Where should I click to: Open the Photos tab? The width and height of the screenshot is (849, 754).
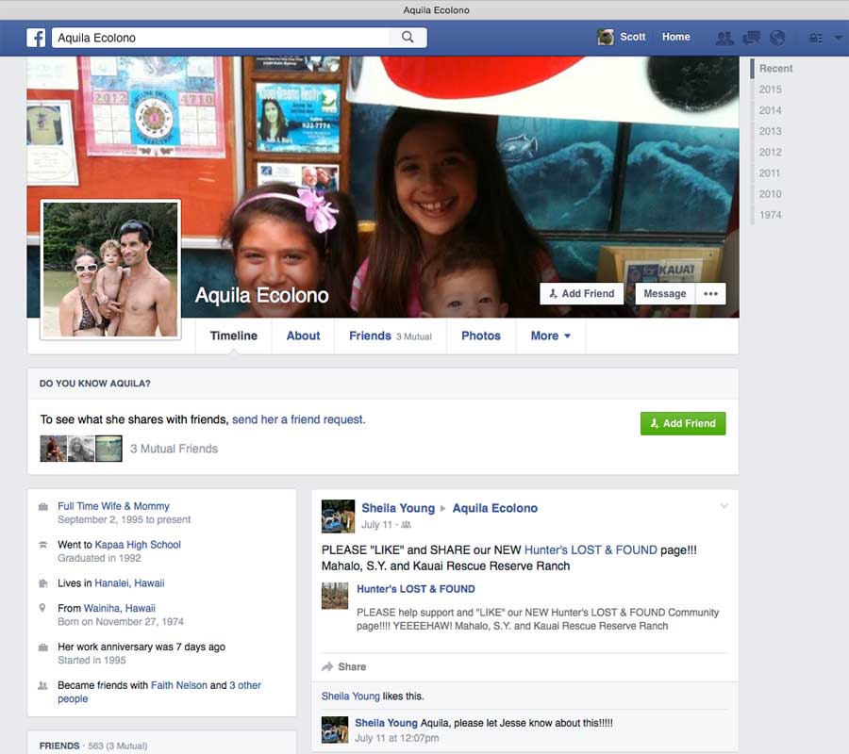[x=481, y=336]
